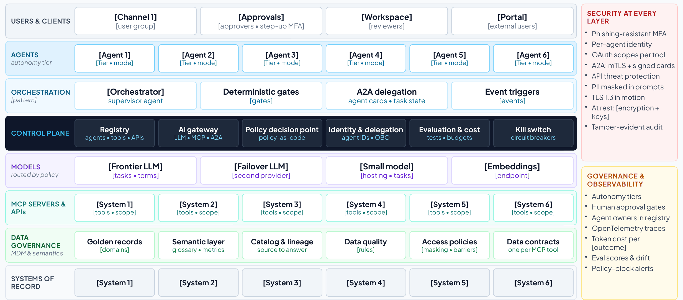Click the 'SECURITY AT EVERY LAYER' heading

point(622,17)
